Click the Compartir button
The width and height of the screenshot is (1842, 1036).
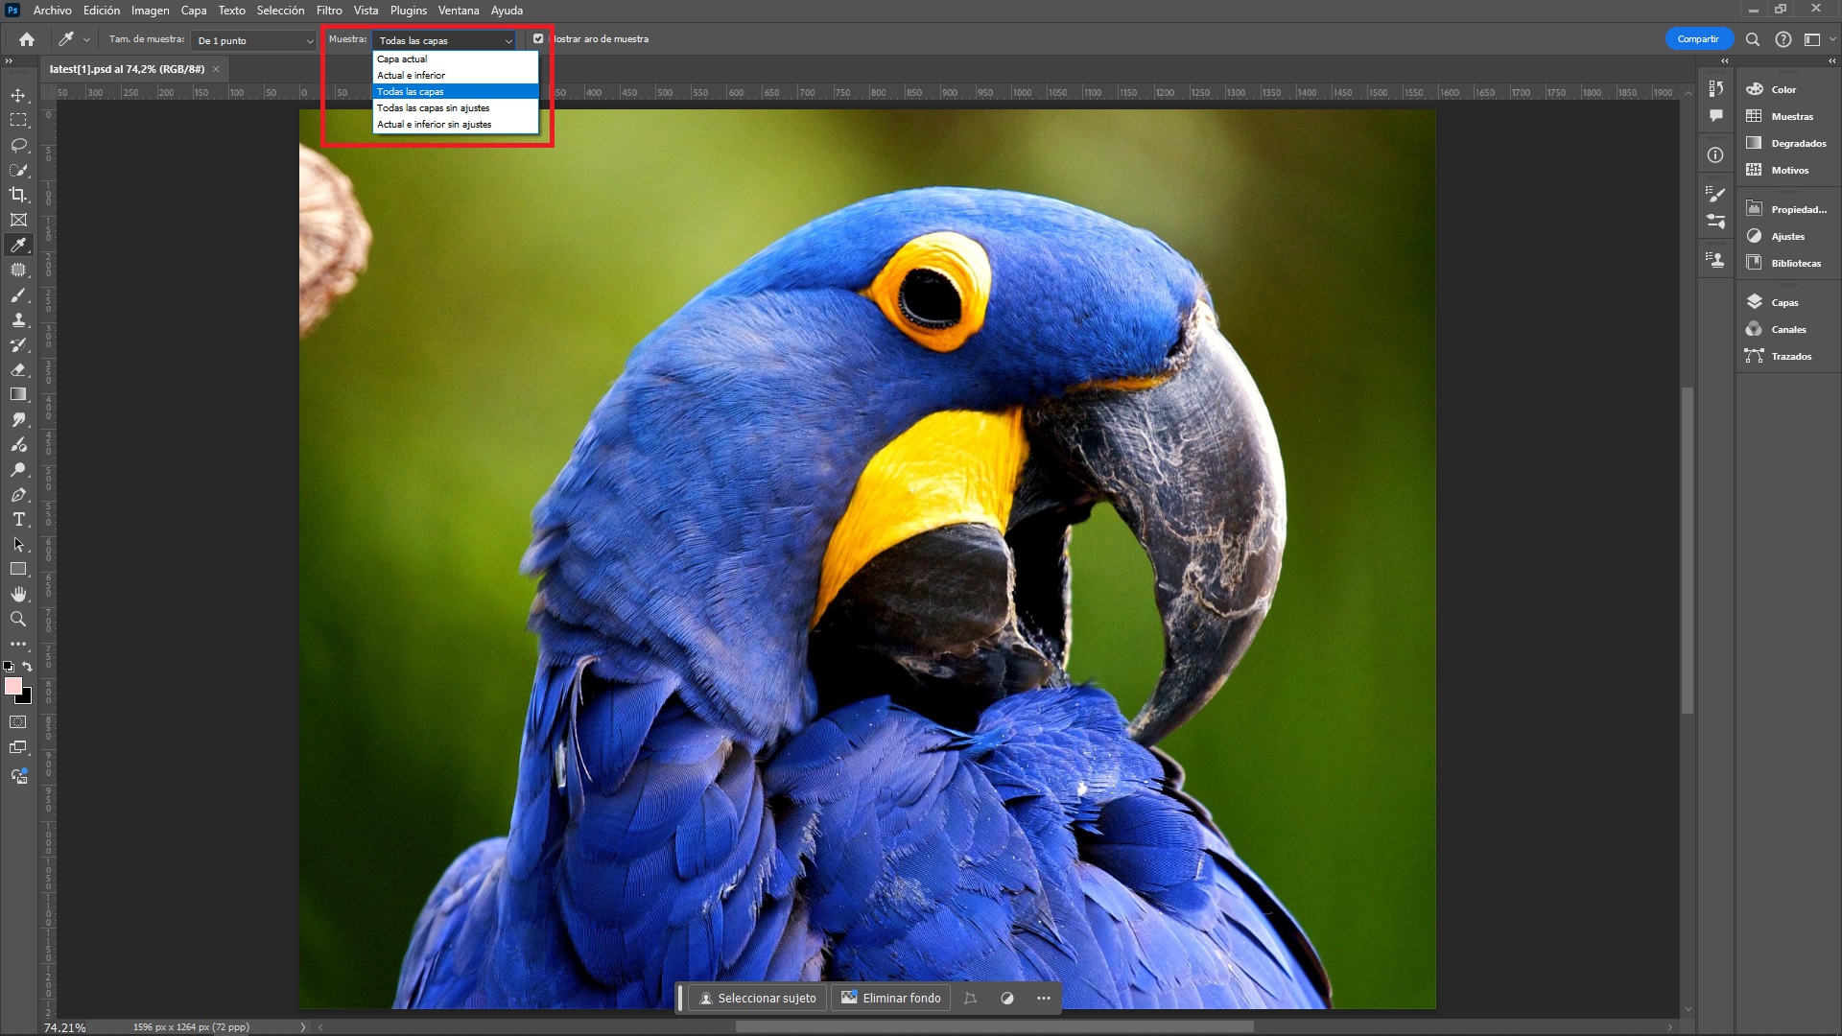click(x=1698, y=39)
